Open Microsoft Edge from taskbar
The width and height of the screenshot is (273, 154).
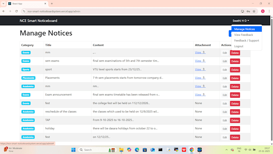click(x=137, y=150)
